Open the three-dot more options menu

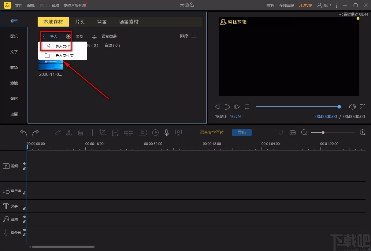336,5
